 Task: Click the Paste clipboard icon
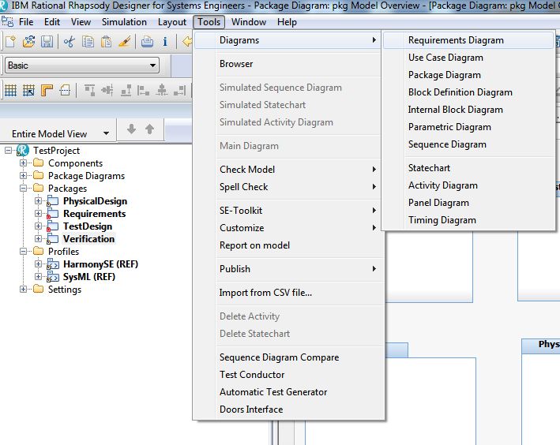click(106, 42)
